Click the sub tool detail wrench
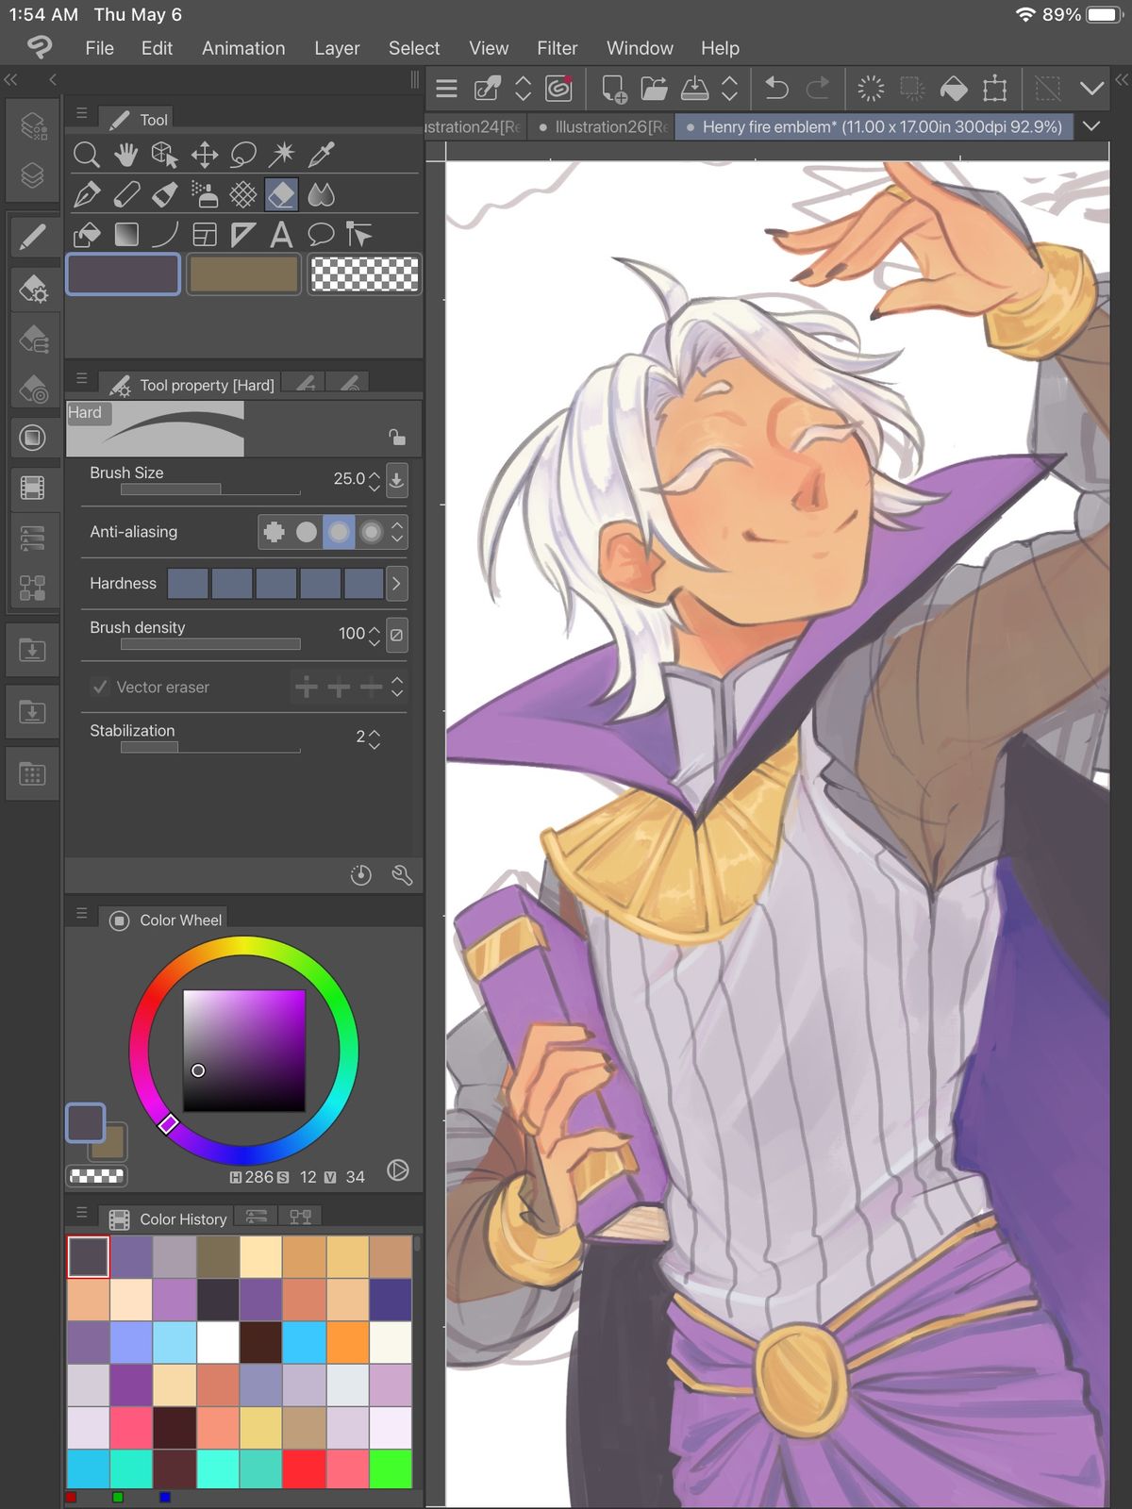The image size is (1132, 1509). (402, 875)
